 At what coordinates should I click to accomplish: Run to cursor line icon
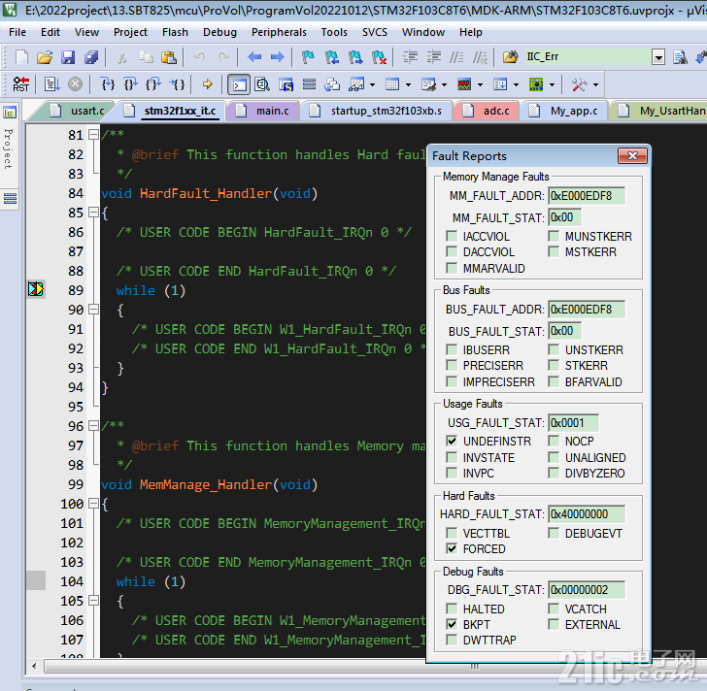pos(177,84)
